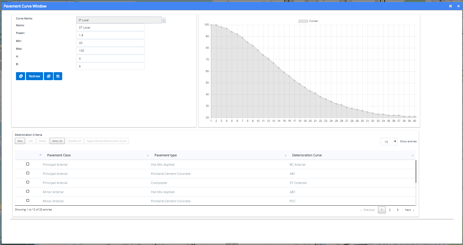
Task: Check the Hot Mix Asphalt BC Arterial row
Action: point(28,164)
